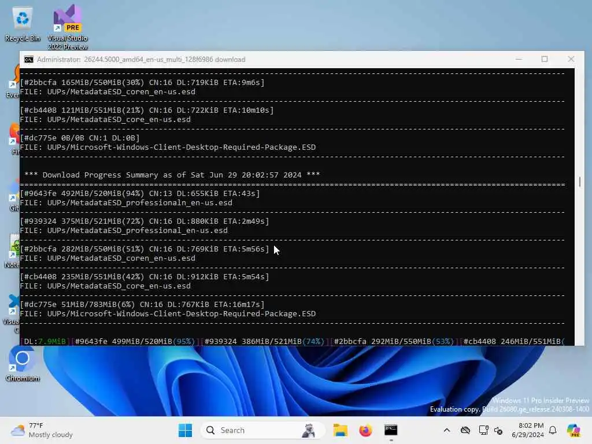Maximize the Administrator console window
Image resolution: width=592 pixels, height=444 pixels.
[545, 60]
